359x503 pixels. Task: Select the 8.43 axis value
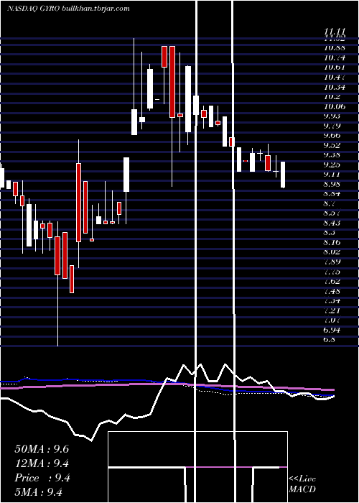click(x=332, y=223)
